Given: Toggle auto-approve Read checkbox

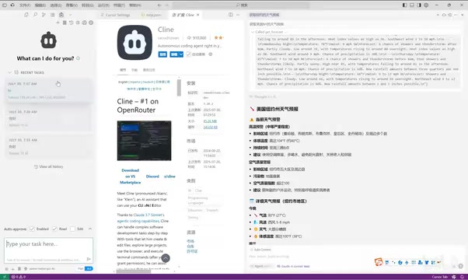Looking at the screenshot, I should (54, 229).
